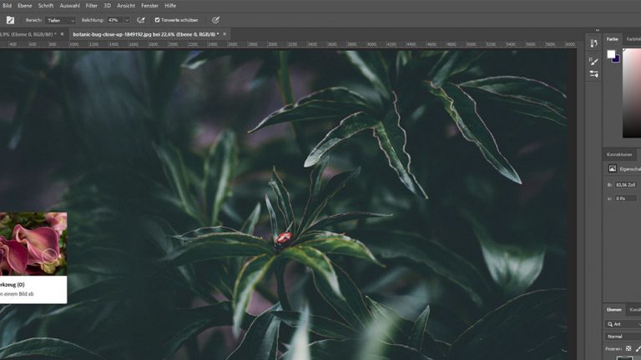The height and width of the screenshot is (360, 641).
Task: Click the airbrush icon in options bar
Action: tap(140, 20)
